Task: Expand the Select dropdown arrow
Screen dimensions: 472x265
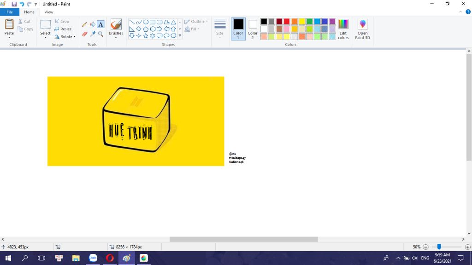Action: pyautogui.click(x=45, y=38)
